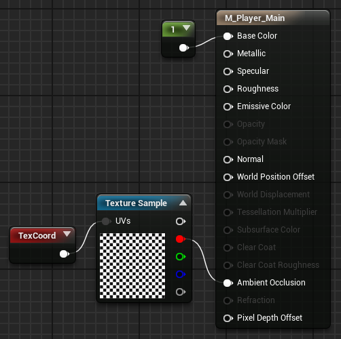
Task: Click the Opacity Mask input pin
Action: point(228,142)
